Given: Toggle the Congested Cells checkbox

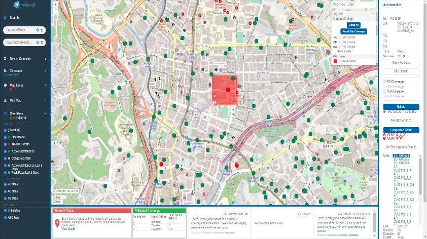Looking at the screenshot, I should [x=5, y=158].
